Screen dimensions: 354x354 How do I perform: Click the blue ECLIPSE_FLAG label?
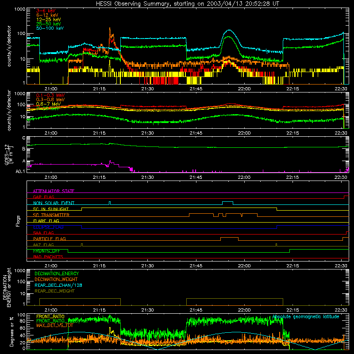click(48, 227)
